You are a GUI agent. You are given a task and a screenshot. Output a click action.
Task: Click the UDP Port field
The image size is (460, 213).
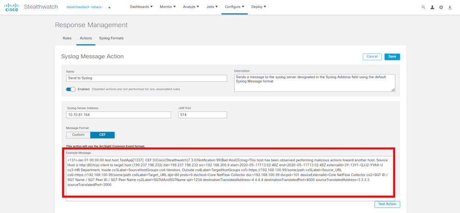tap(203, 115)
